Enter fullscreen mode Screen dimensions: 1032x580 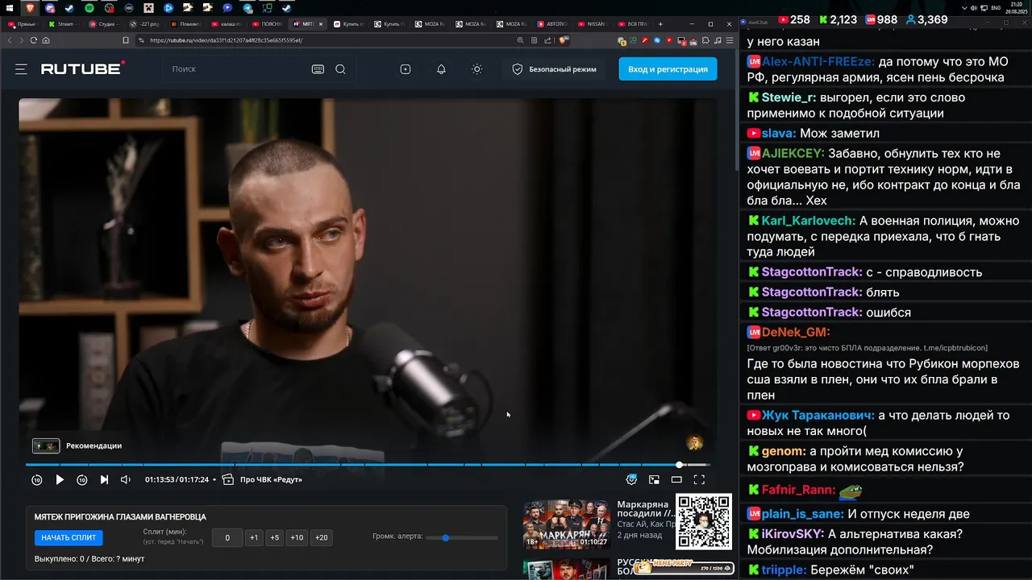click(699, 479)
